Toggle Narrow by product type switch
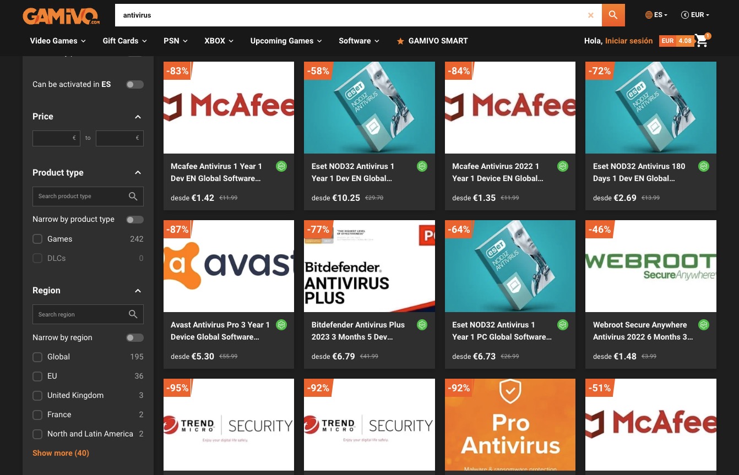 pyautogui.click(x=135, y=220)
